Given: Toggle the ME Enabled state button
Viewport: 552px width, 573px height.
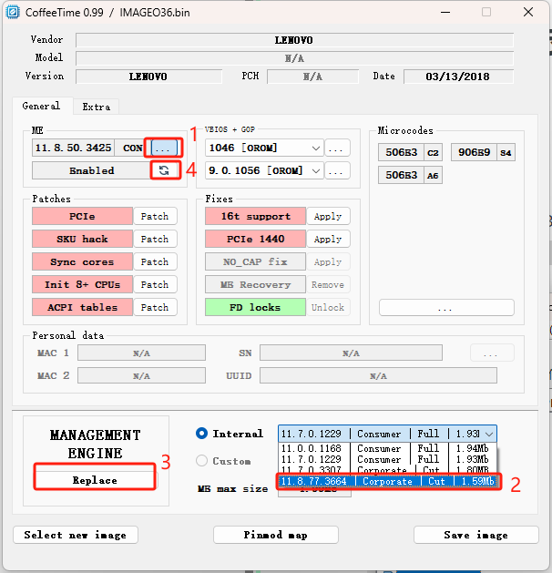Looking at the screenshot, I should click(x=91, y=170).
